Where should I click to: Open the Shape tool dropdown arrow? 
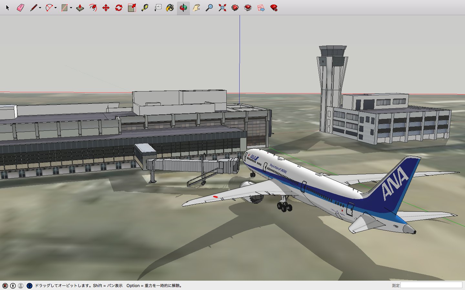click(71, 8)
